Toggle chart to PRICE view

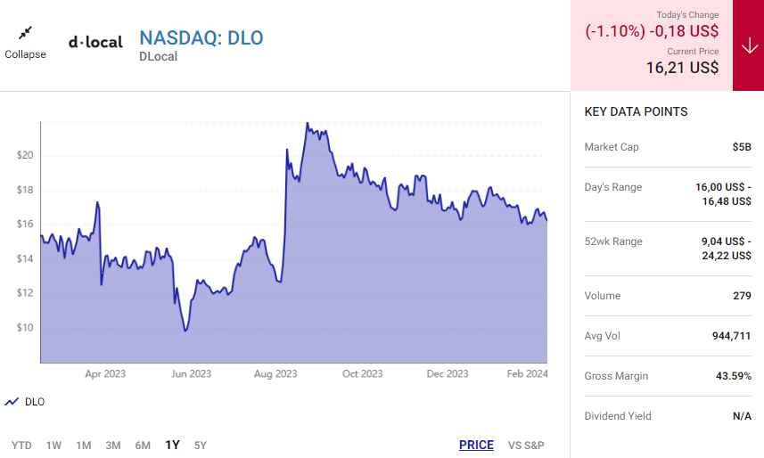476,445
